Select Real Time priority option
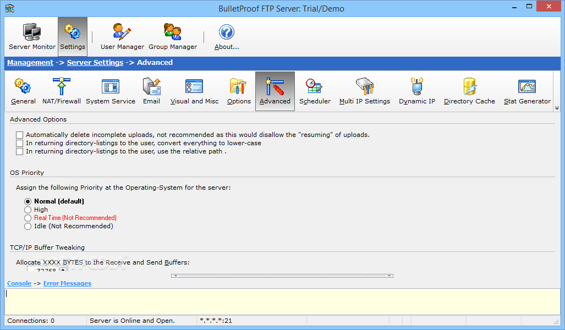Viewport: 565px width, 330px height. [x=28, y=218]
